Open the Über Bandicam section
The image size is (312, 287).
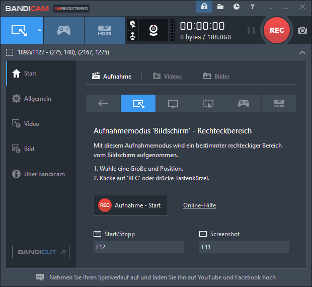[x=41, y=174]
